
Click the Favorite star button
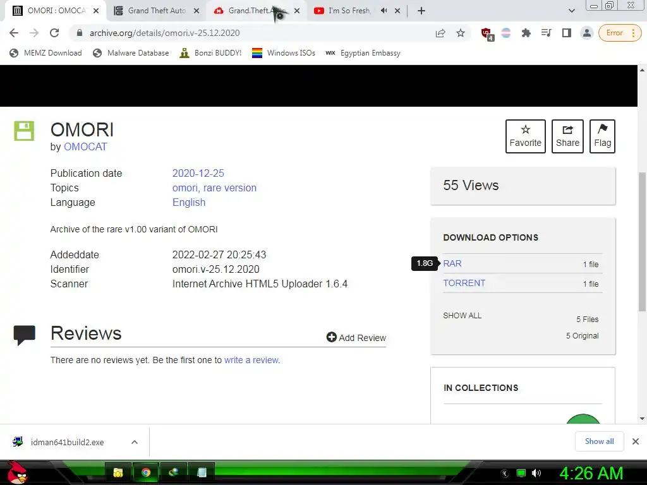coord(525,136)
